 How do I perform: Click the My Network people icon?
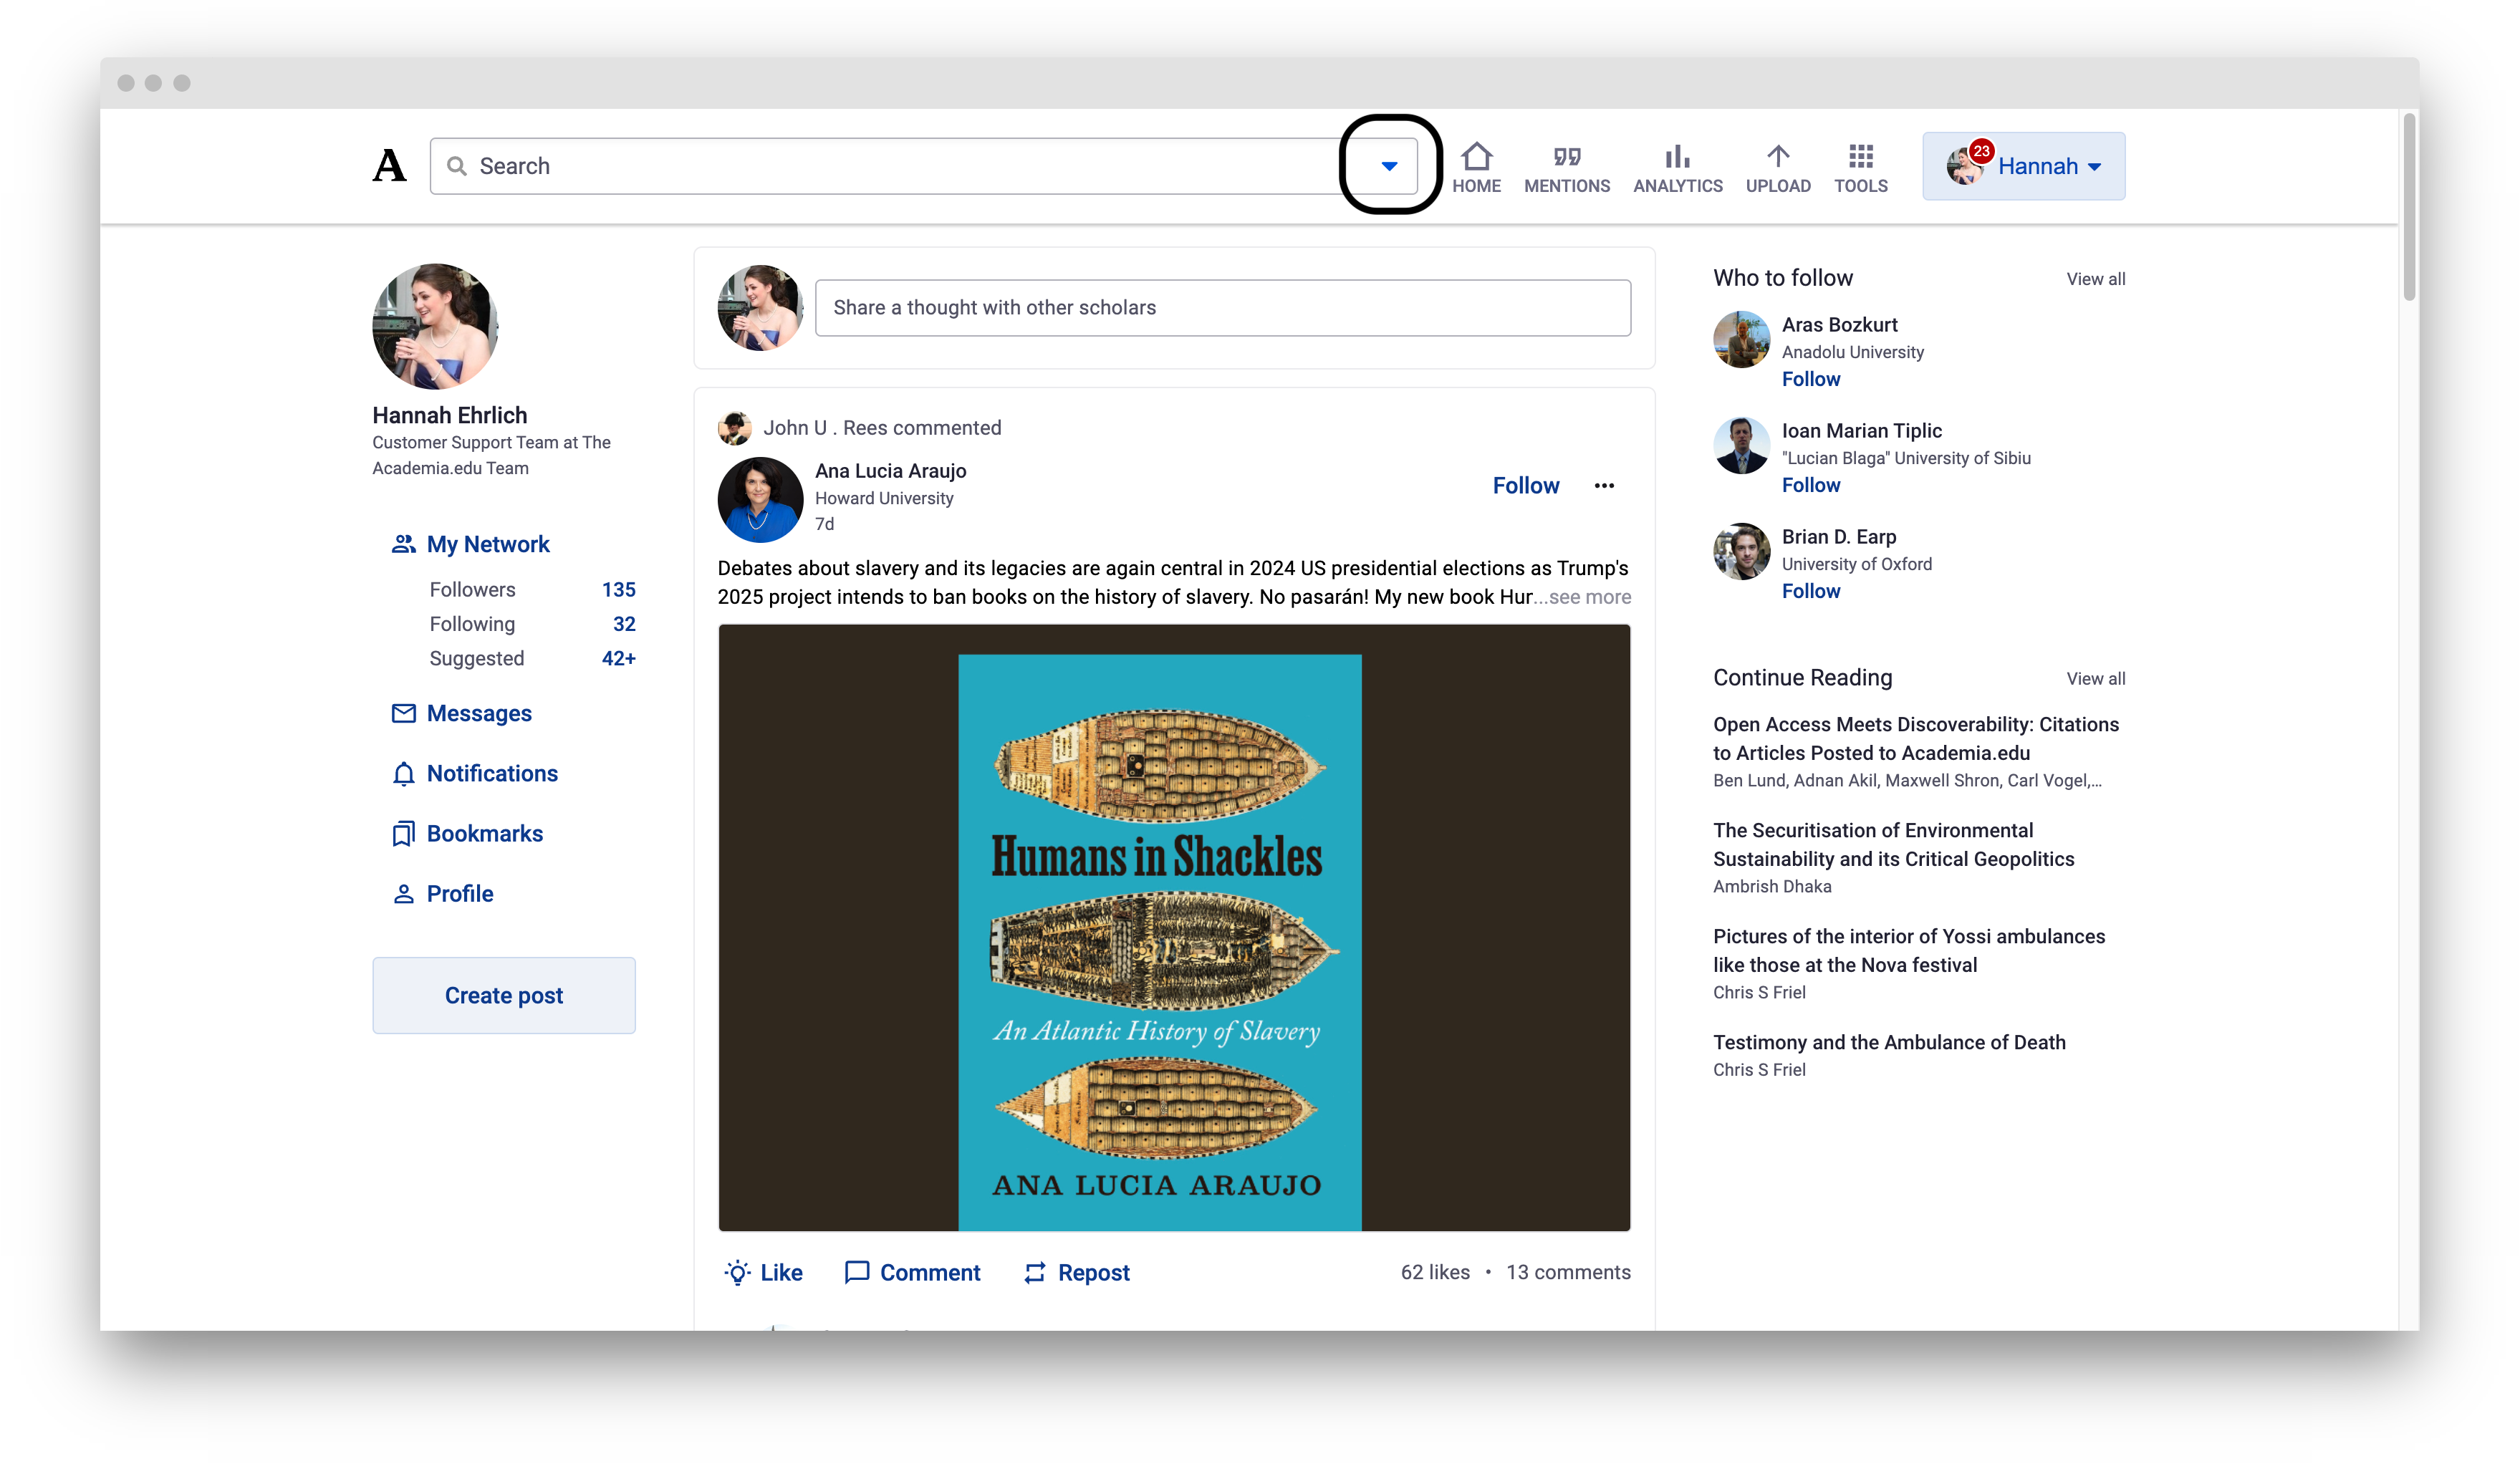(403, 544)
